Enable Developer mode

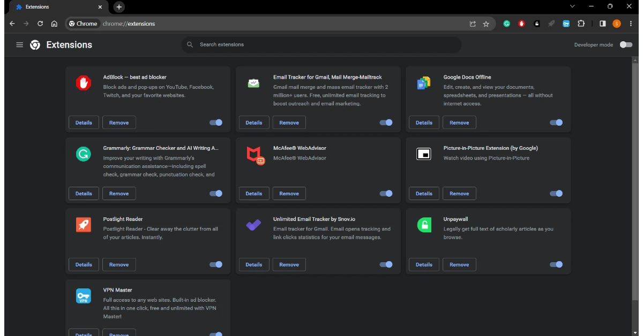(625, 45)
